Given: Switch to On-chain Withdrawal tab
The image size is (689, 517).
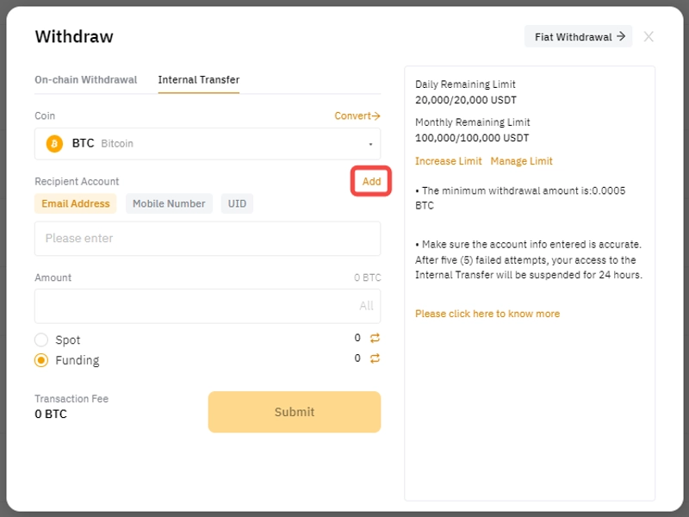Looking at the screenshot, I should click(x=85, y=80).
